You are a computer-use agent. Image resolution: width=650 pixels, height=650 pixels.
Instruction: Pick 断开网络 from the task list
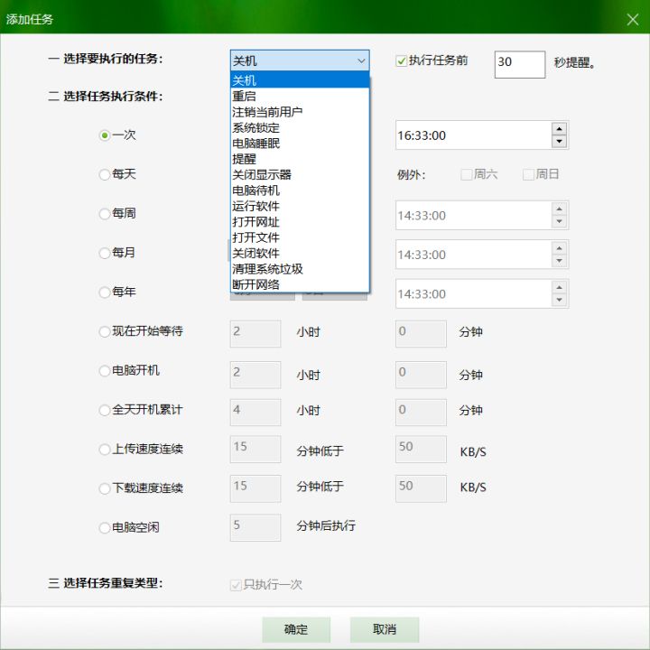coord(300,284)
